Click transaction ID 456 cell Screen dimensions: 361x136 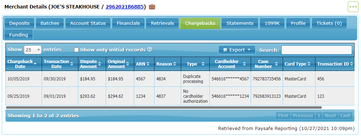click(335, 79)
